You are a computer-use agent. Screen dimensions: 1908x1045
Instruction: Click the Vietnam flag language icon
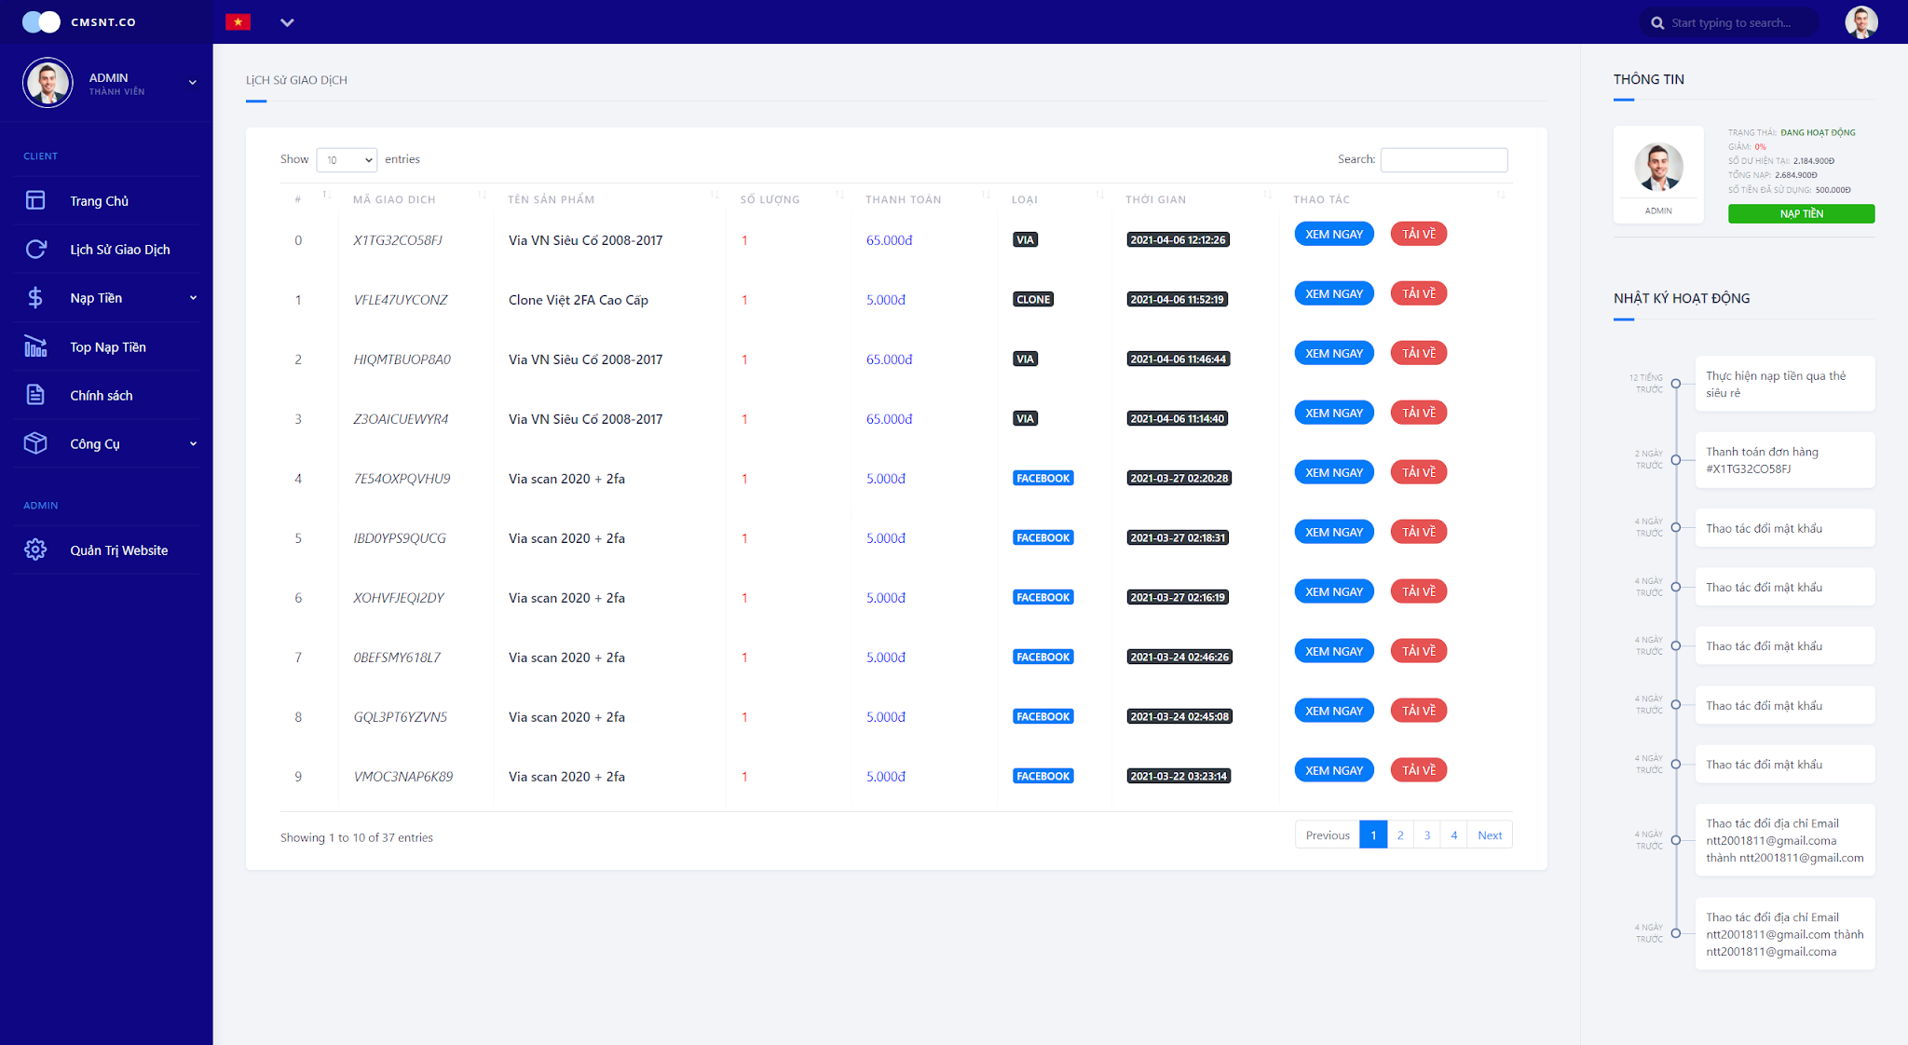[238, 22]
